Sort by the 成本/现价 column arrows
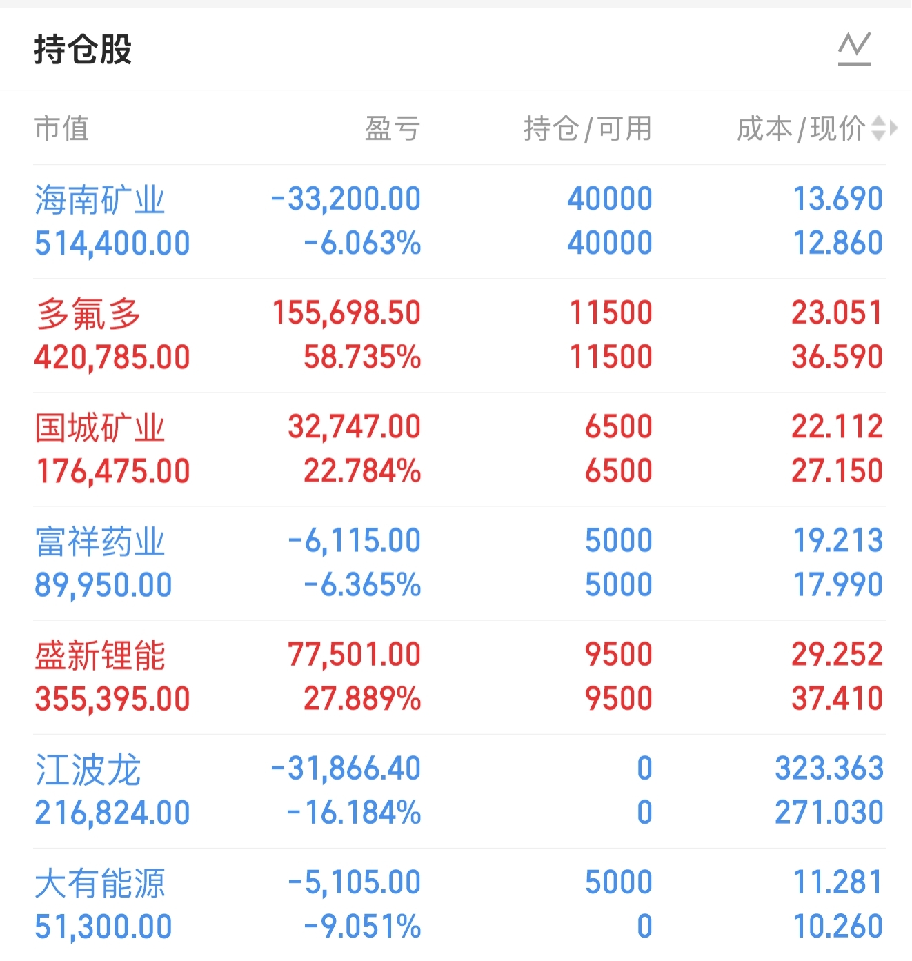The height and width of the screenshot is (961, 912). (885, 128)
